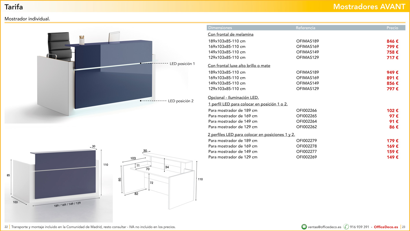Click OFIMAS169 in the 891 € row
The height and width of the screenshot is (231, 410).
pyautogui.click(x=307, y=78)
